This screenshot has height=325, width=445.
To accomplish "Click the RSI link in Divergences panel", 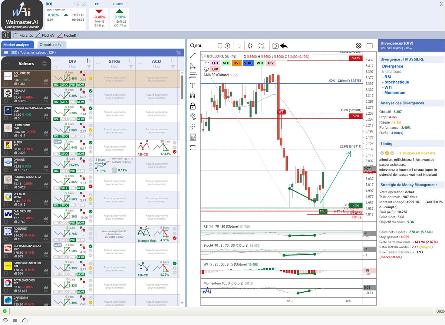I will click(388, 77).
